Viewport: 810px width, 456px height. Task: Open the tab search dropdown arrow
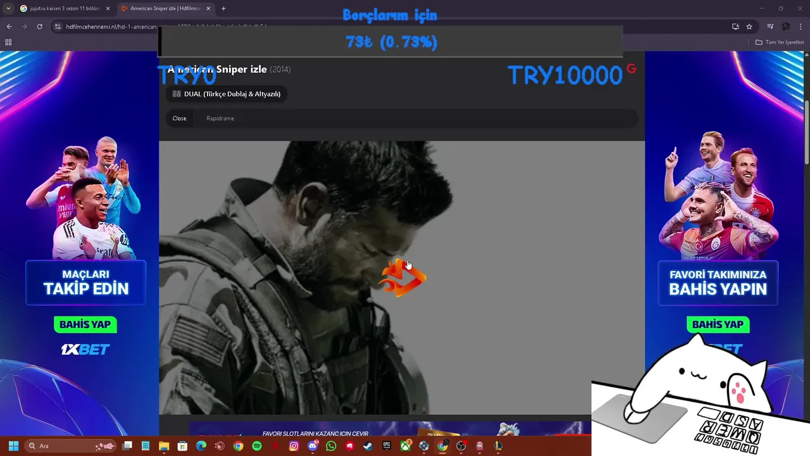8,8
